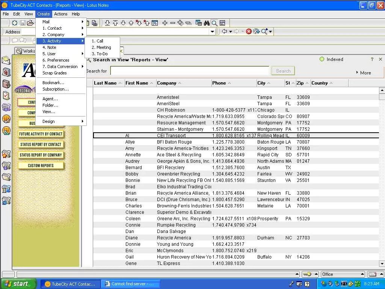Open the Address Book bookmark icon
The image size is (385, 289).
point(6,84)
